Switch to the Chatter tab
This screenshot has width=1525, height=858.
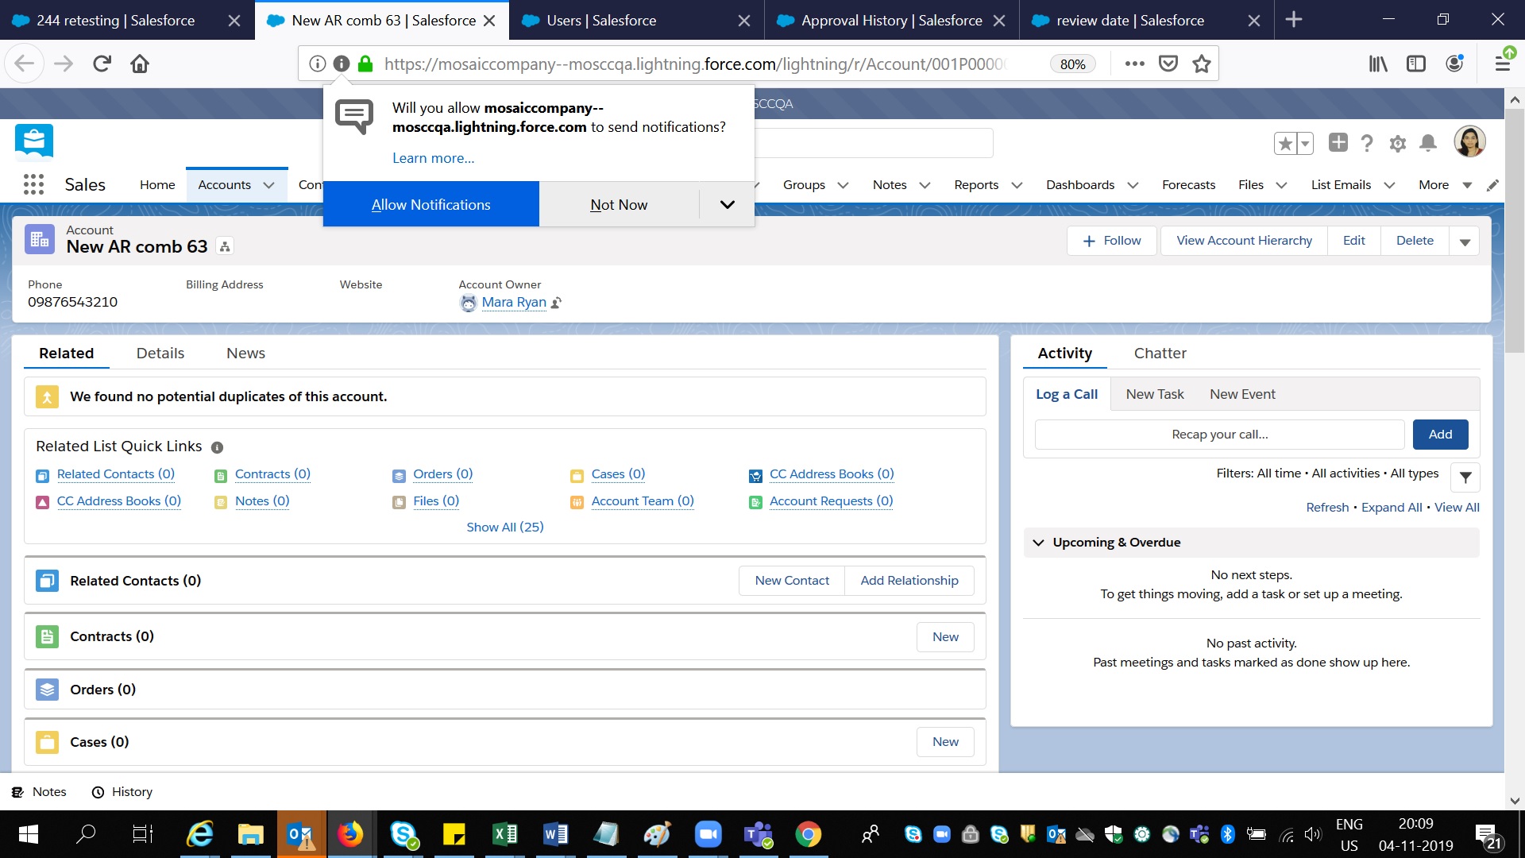click(1160, 354)
